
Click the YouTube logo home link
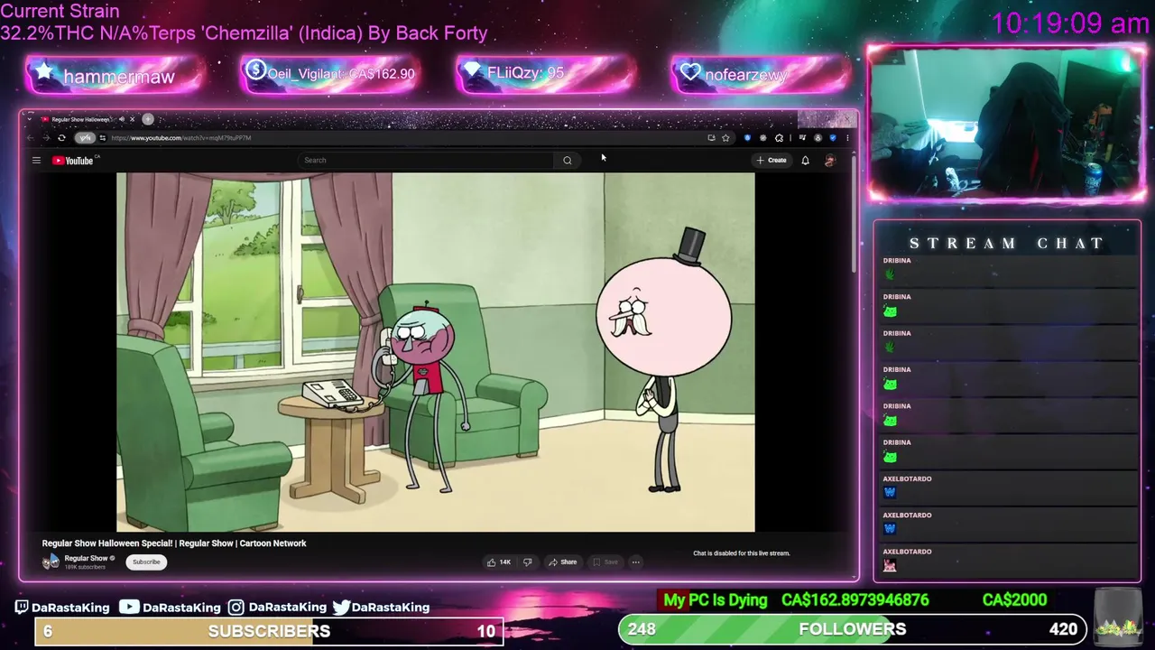click(x=72, y=161)
